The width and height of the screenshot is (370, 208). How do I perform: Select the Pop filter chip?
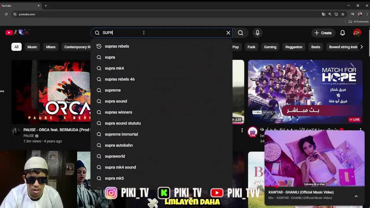point(236,47)
